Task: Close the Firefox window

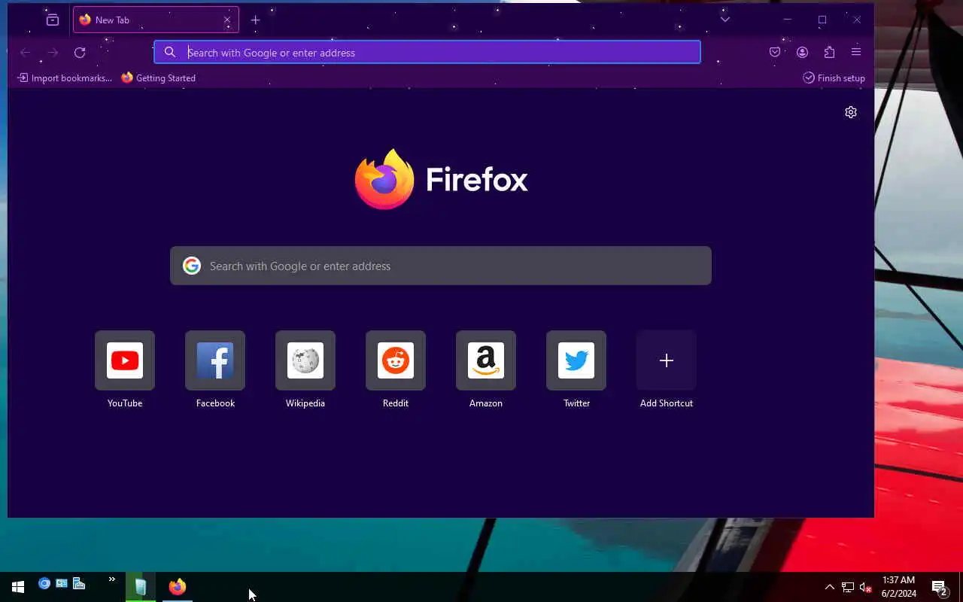Action: (857, 20)
